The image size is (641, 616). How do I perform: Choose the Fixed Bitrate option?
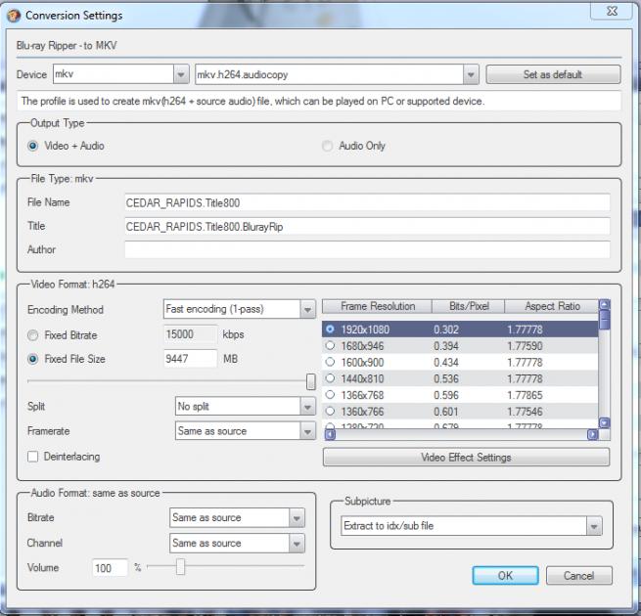point(33,334)
